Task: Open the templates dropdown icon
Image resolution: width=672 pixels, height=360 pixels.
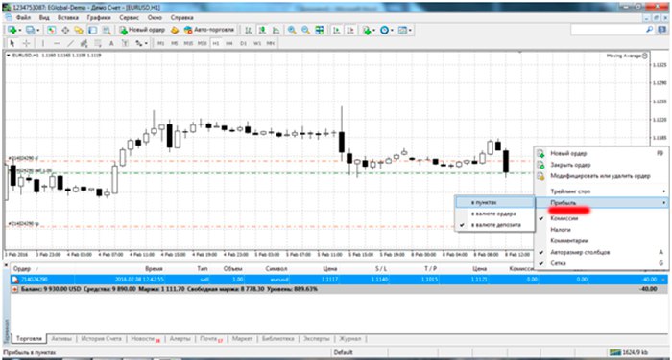Action: tap(404, 30)
